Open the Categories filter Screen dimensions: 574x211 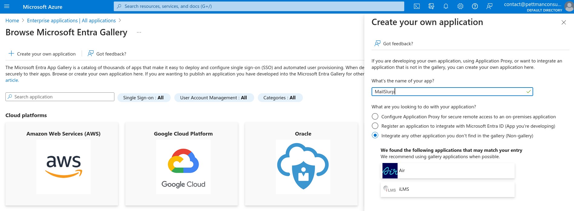pyautogui.click(x=280, y=98)
